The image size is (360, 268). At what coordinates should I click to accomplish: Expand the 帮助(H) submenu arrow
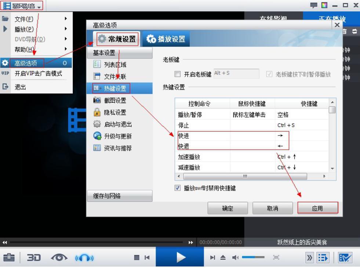pyautogui.click(x=66, y=49)
